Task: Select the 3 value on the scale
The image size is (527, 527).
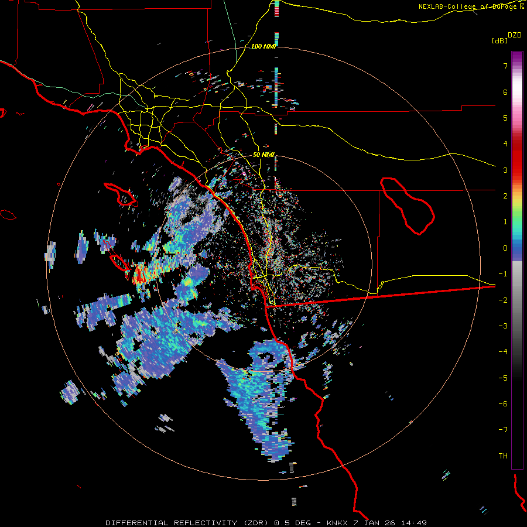Action: click(x=505, y=170)
